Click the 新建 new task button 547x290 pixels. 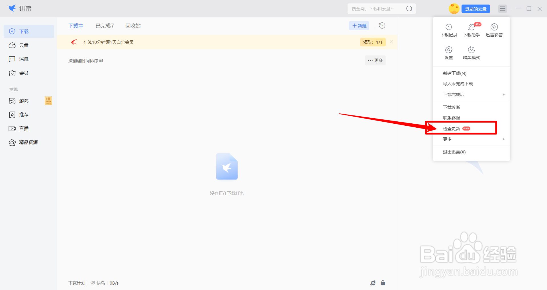click(x=359, y=26)
